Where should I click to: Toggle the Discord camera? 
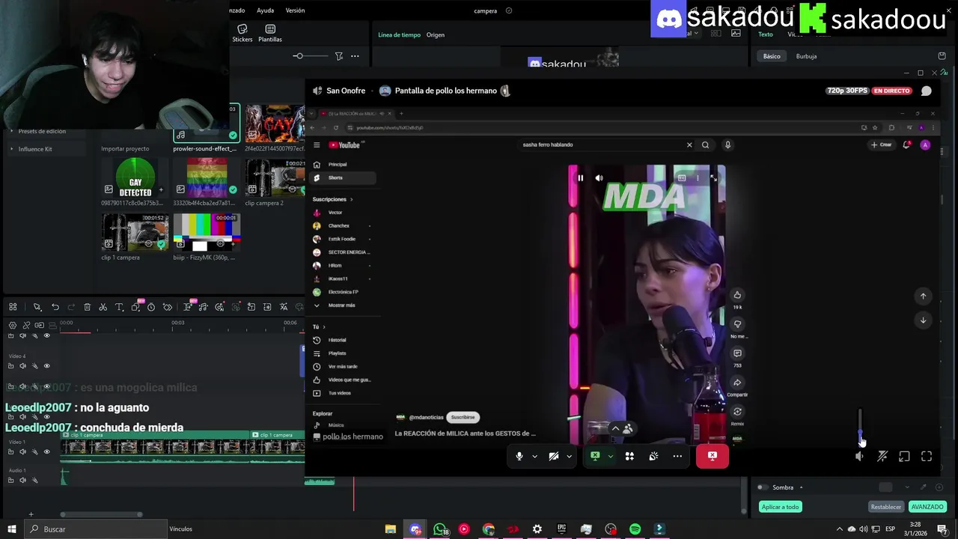pyautogui.click(x=554, y=456)
